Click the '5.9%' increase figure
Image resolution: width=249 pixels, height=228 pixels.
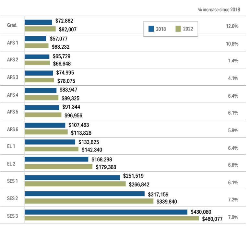click(x=233, y=130)
